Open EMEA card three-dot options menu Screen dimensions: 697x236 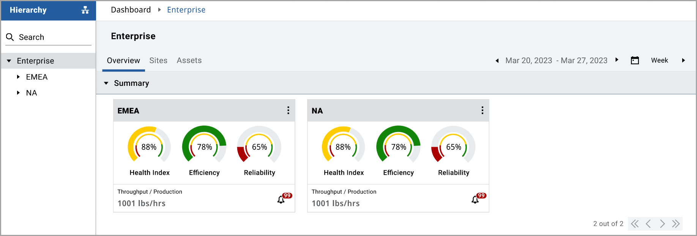point(288,110)
